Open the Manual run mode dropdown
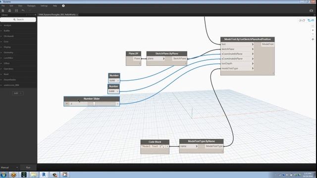317x178 pixels. (9, 168)
